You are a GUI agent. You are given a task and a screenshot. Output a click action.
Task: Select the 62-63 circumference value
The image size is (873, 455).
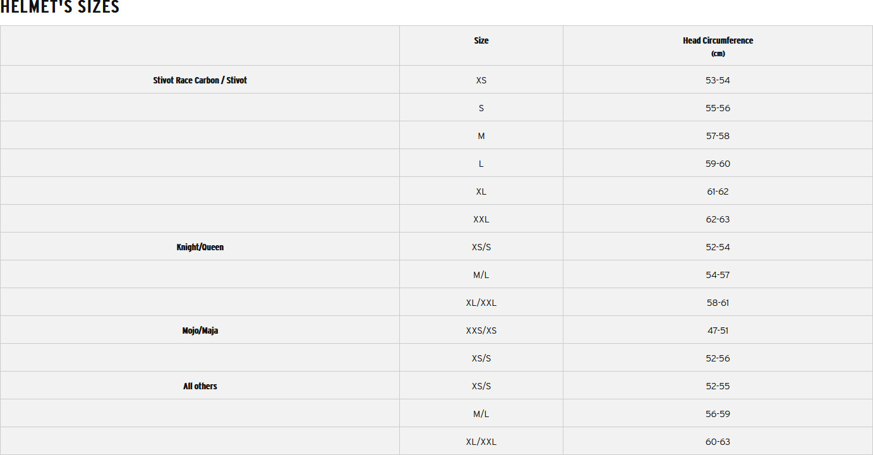point(718,219)
